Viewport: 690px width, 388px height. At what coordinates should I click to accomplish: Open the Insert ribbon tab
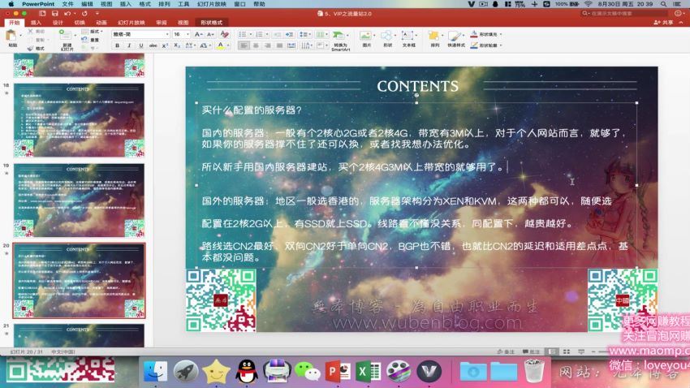(36, 23)
